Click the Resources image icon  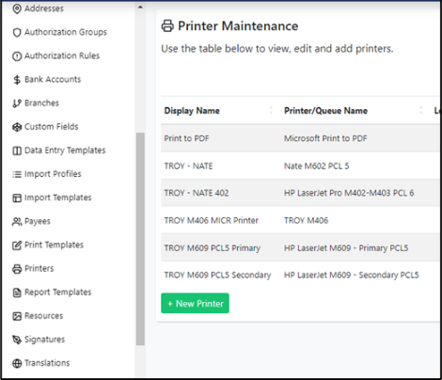[x=17, y=316]
